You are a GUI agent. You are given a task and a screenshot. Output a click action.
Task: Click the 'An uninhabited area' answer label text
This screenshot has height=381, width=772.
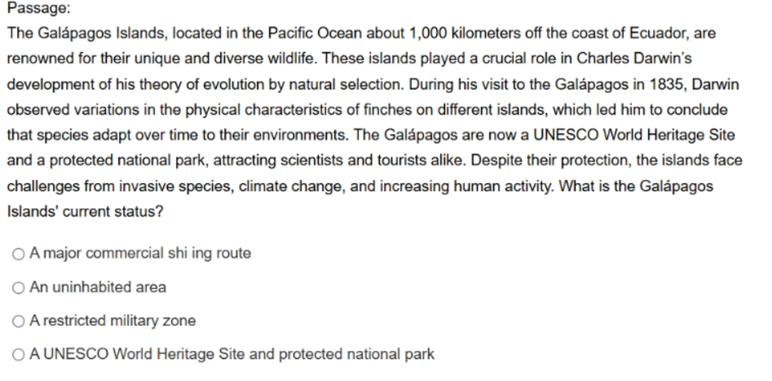click(98, 287)
